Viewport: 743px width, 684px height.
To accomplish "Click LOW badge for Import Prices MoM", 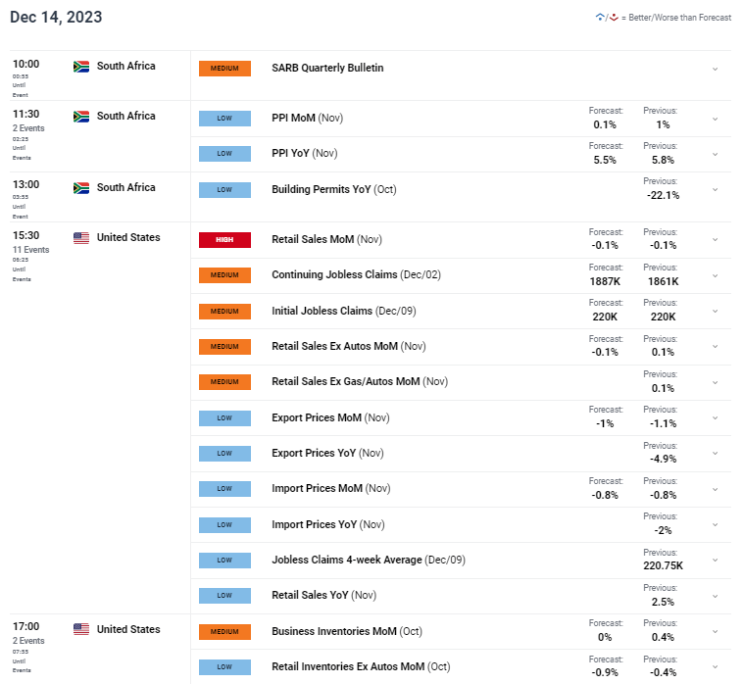I will (x=224, y=489).
